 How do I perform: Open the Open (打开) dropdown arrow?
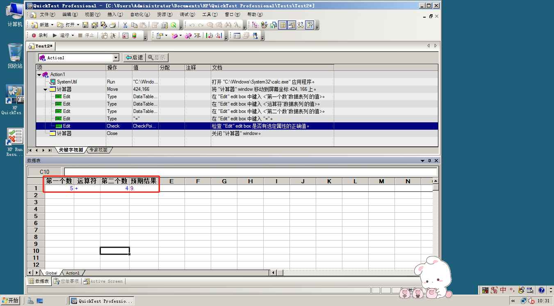78,25
